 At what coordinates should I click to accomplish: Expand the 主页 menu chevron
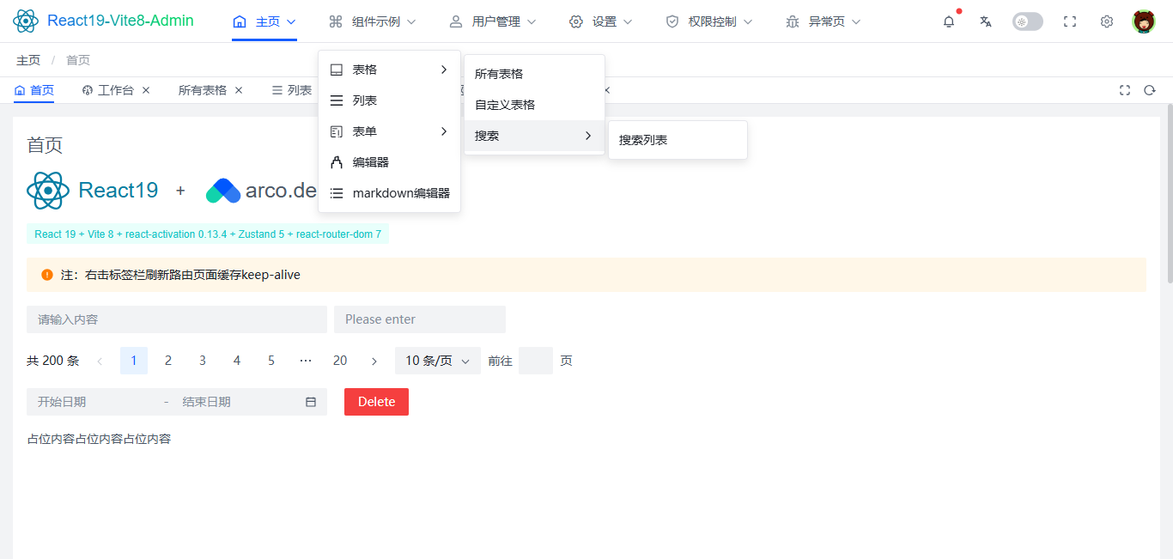(x=291, y=21)
